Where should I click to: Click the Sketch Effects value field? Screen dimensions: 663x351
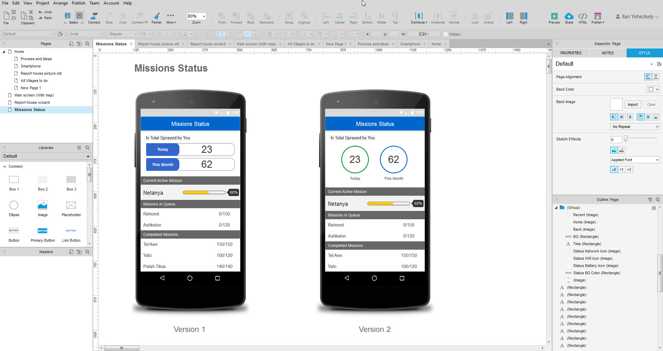[616, 140]
